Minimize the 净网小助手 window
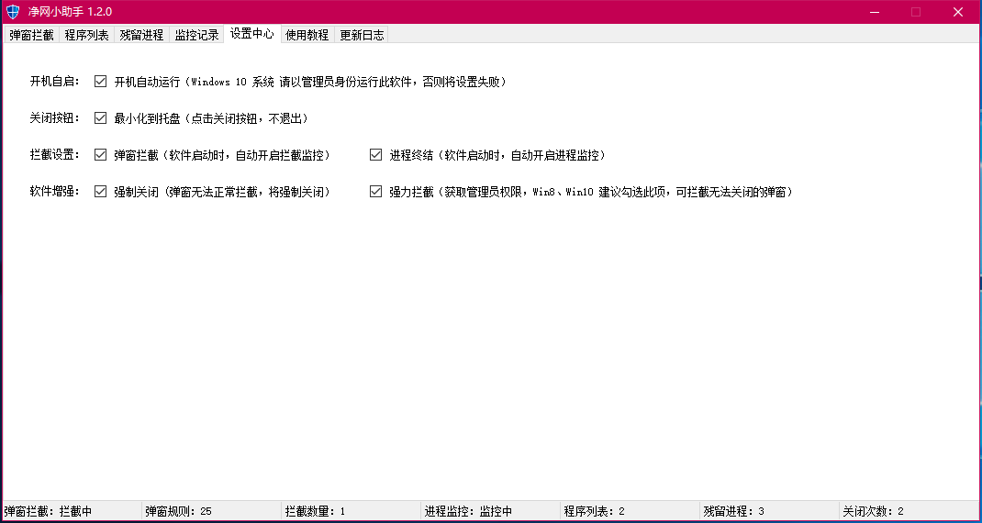 click(x=873, y=12)
